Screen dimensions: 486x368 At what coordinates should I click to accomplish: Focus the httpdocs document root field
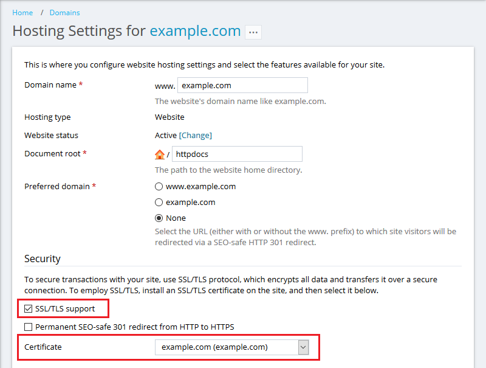(237, 154)
